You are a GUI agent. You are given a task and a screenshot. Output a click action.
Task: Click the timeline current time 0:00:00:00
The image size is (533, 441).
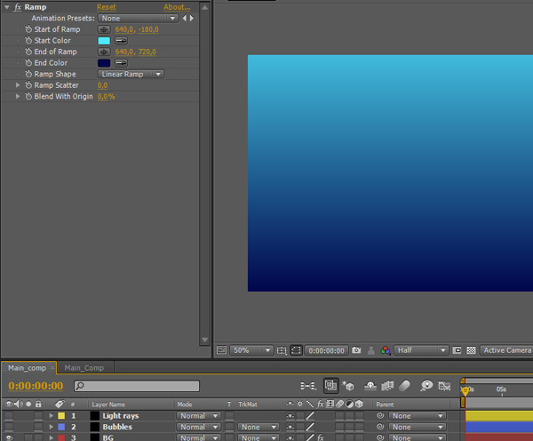36,386
